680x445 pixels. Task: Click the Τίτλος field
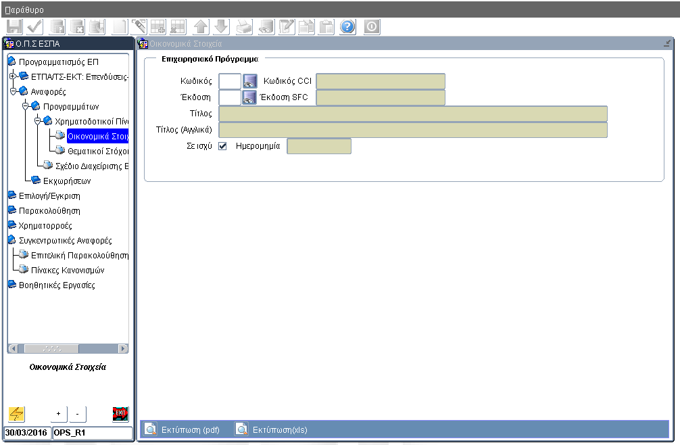tap(413, 114)
